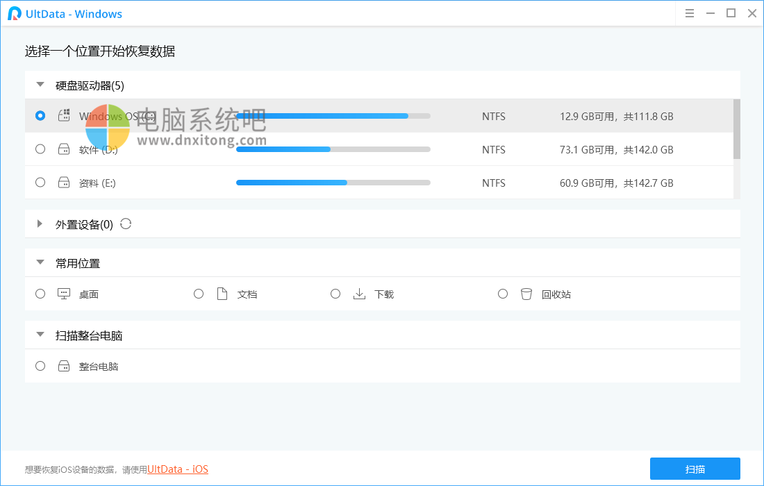Minimize the UltData window
764x486 pixels.
click(x=711, y=14)
